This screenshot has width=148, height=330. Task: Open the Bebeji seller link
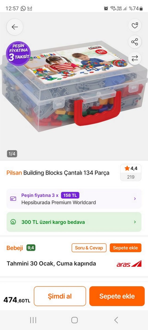point(15,248)
